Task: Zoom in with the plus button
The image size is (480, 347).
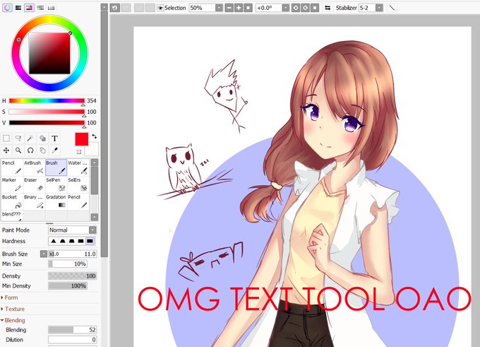Action: (x=239, y=8)
